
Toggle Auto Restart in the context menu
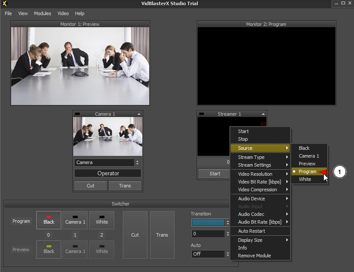(260, 231)
